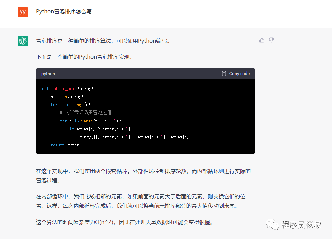This screenshot has width=332, height=239.
Task: Click the line '冒泡排序是一种简单的排序算法'
Action: 103,41
